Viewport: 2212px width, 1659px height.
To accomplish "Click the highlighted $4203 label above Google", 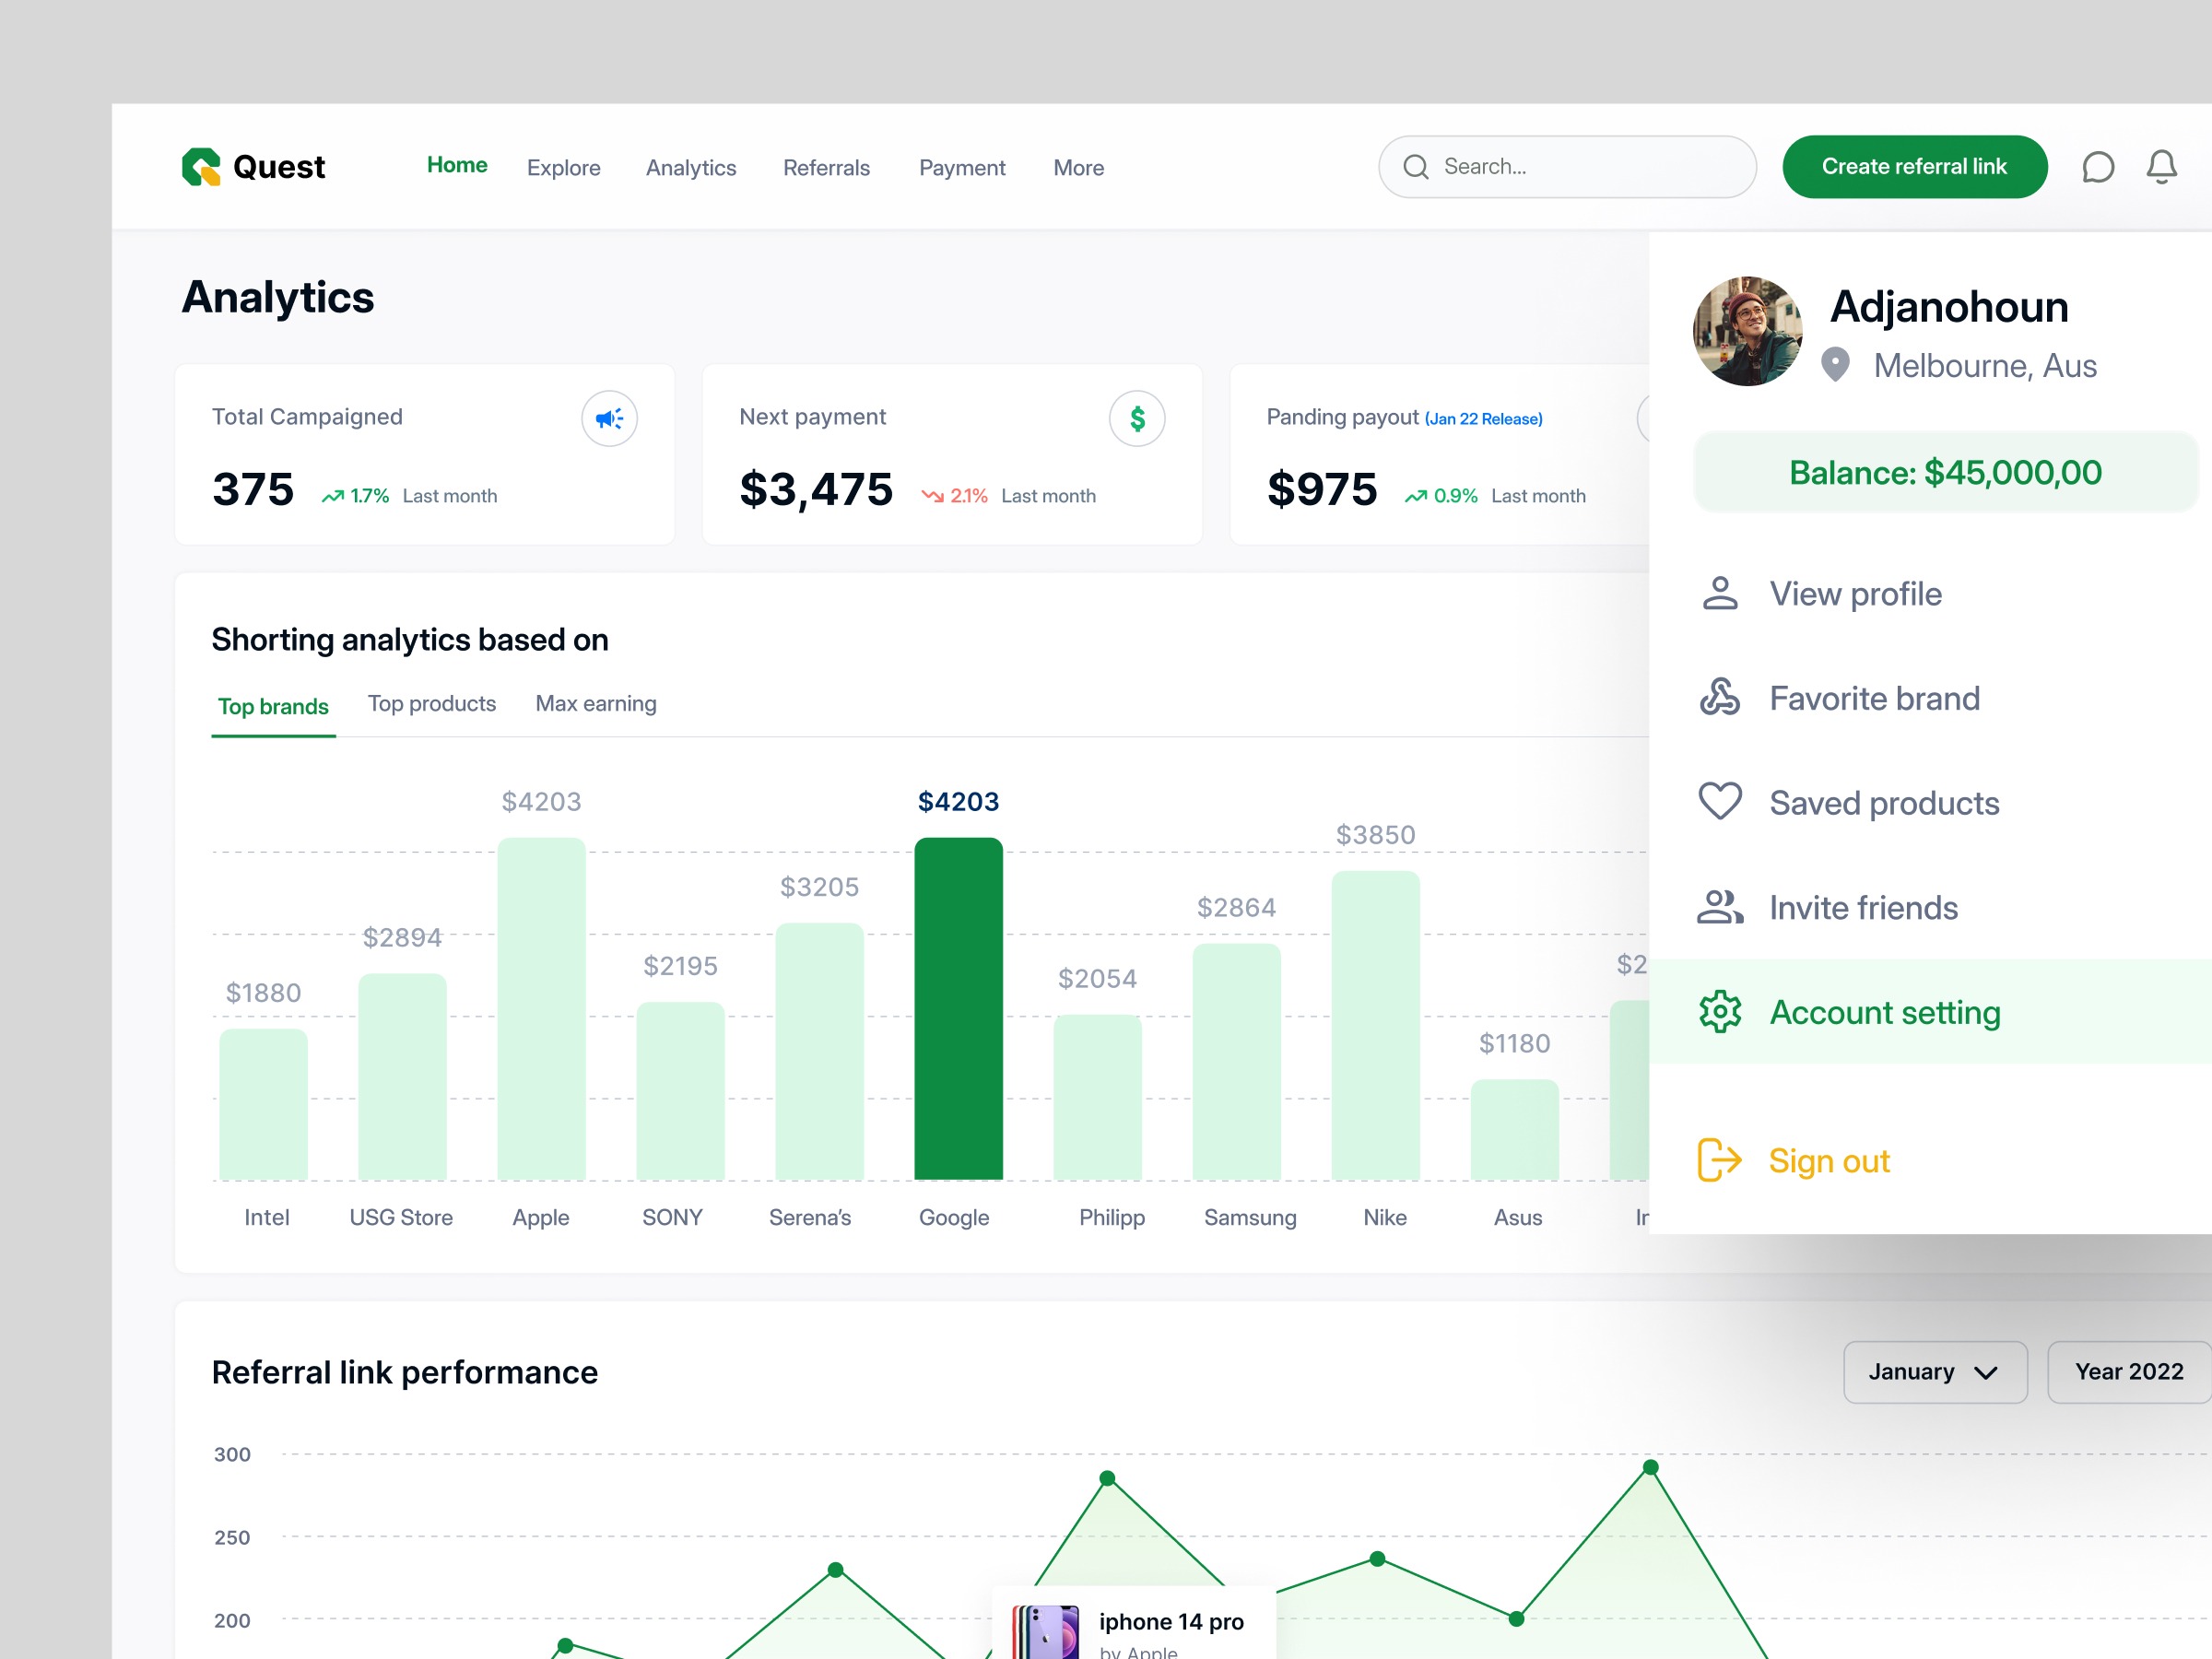I will point(958,801).
